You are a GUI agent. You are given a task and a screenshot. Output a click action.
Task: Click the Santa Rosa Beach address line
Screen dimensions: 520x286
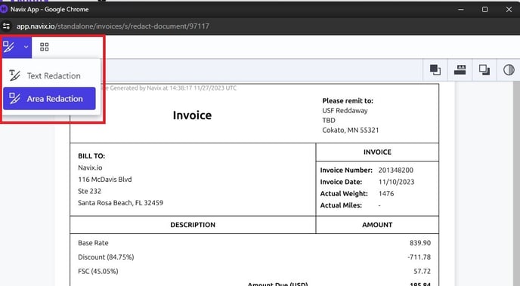coord(120,202)
